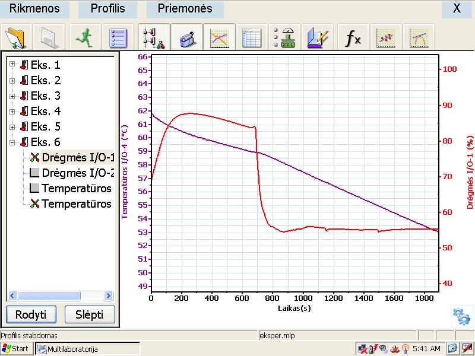
Task: Click the blue tray icon beside clock
Action: (452, 348)
